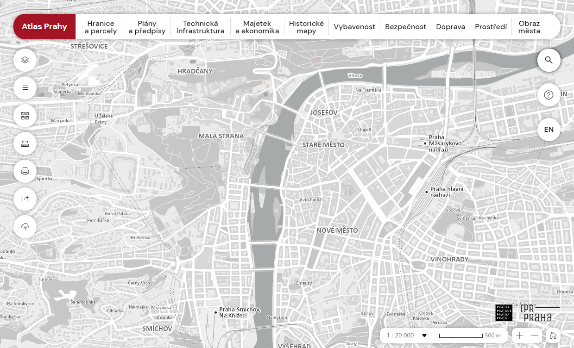
Task: Switch language with the EN button
Action: point(549,130)
